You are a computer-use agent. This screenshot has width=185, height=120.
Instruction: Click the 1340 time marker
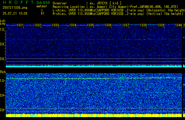(179, 25)
